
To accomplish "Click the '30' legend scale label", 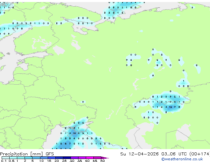I will (72, 161).
